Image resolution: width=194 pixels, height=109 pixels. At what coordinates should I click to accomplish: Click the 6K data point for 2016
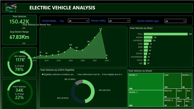click(x=59, y=54)
